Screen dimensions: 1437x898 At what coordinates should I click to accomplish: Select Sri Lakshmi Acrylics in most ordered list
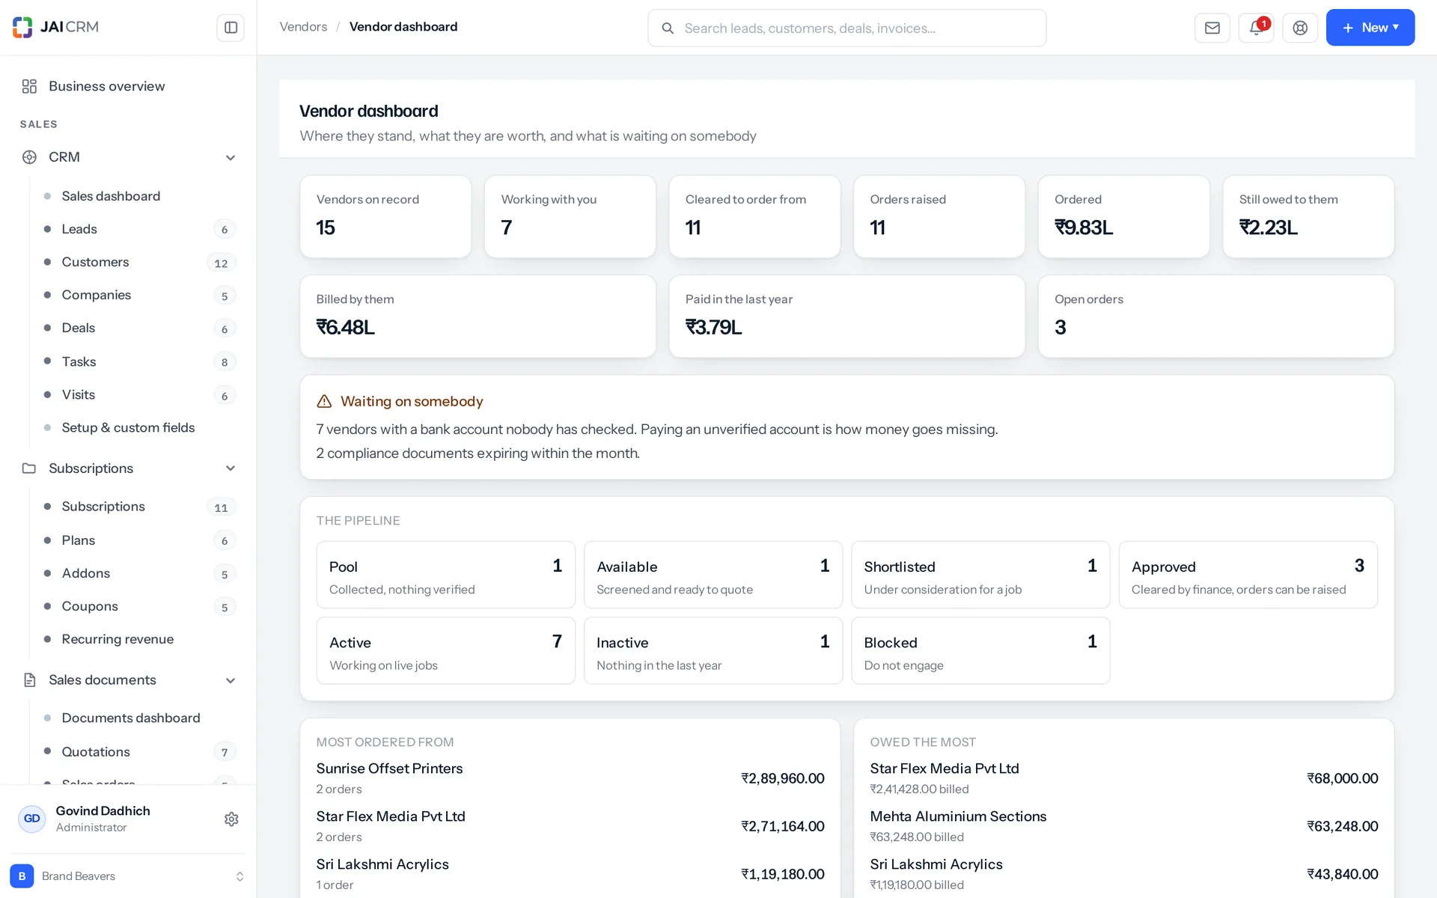tap(570, 874)
